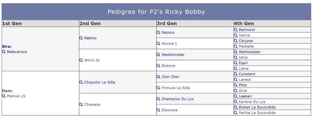Open the Ramiro horse link

click(168, 32)
